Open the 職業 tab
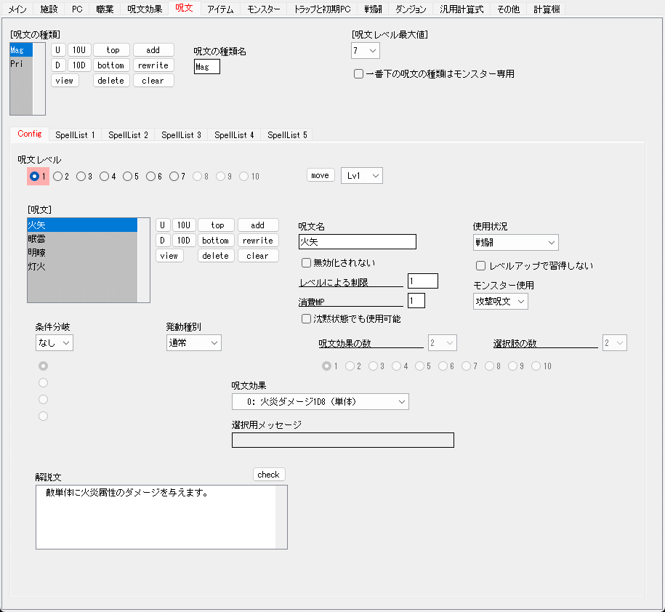Viewport: 665px width, 612px height. pos(105,9)
